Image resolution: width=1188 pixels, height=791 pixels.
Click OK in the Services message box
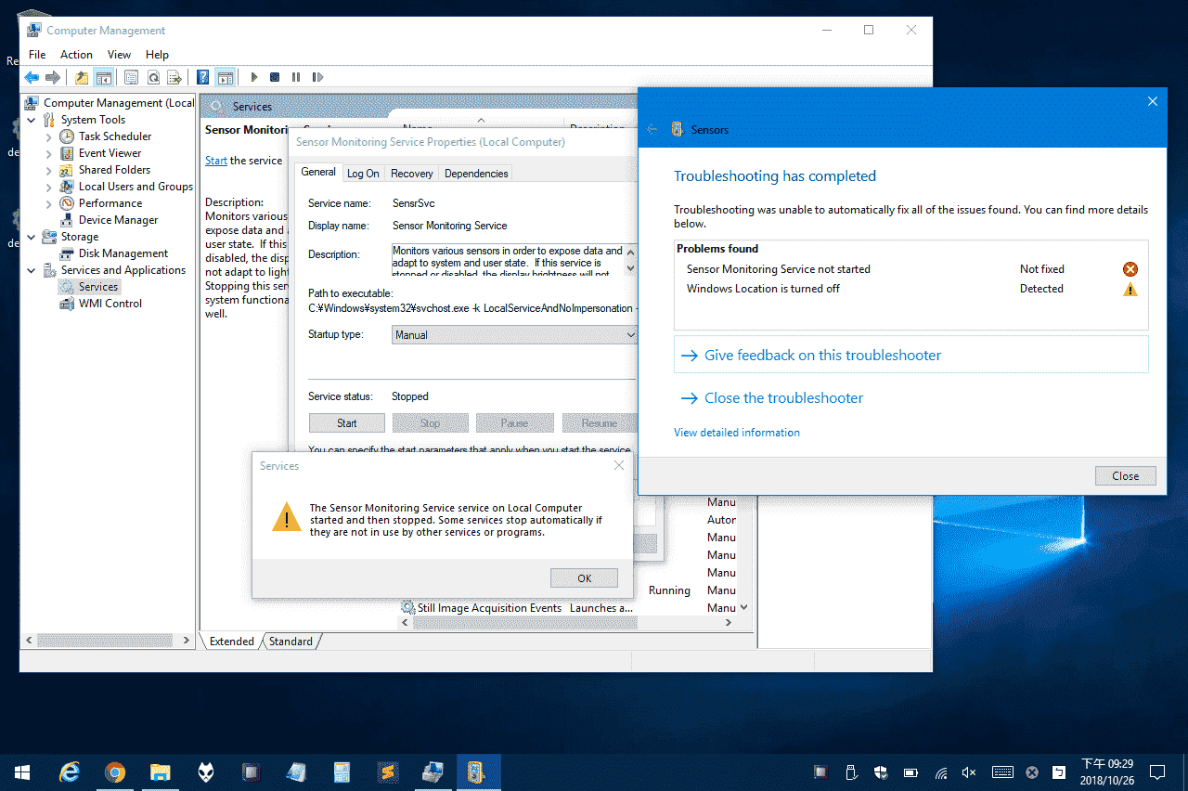584,577
